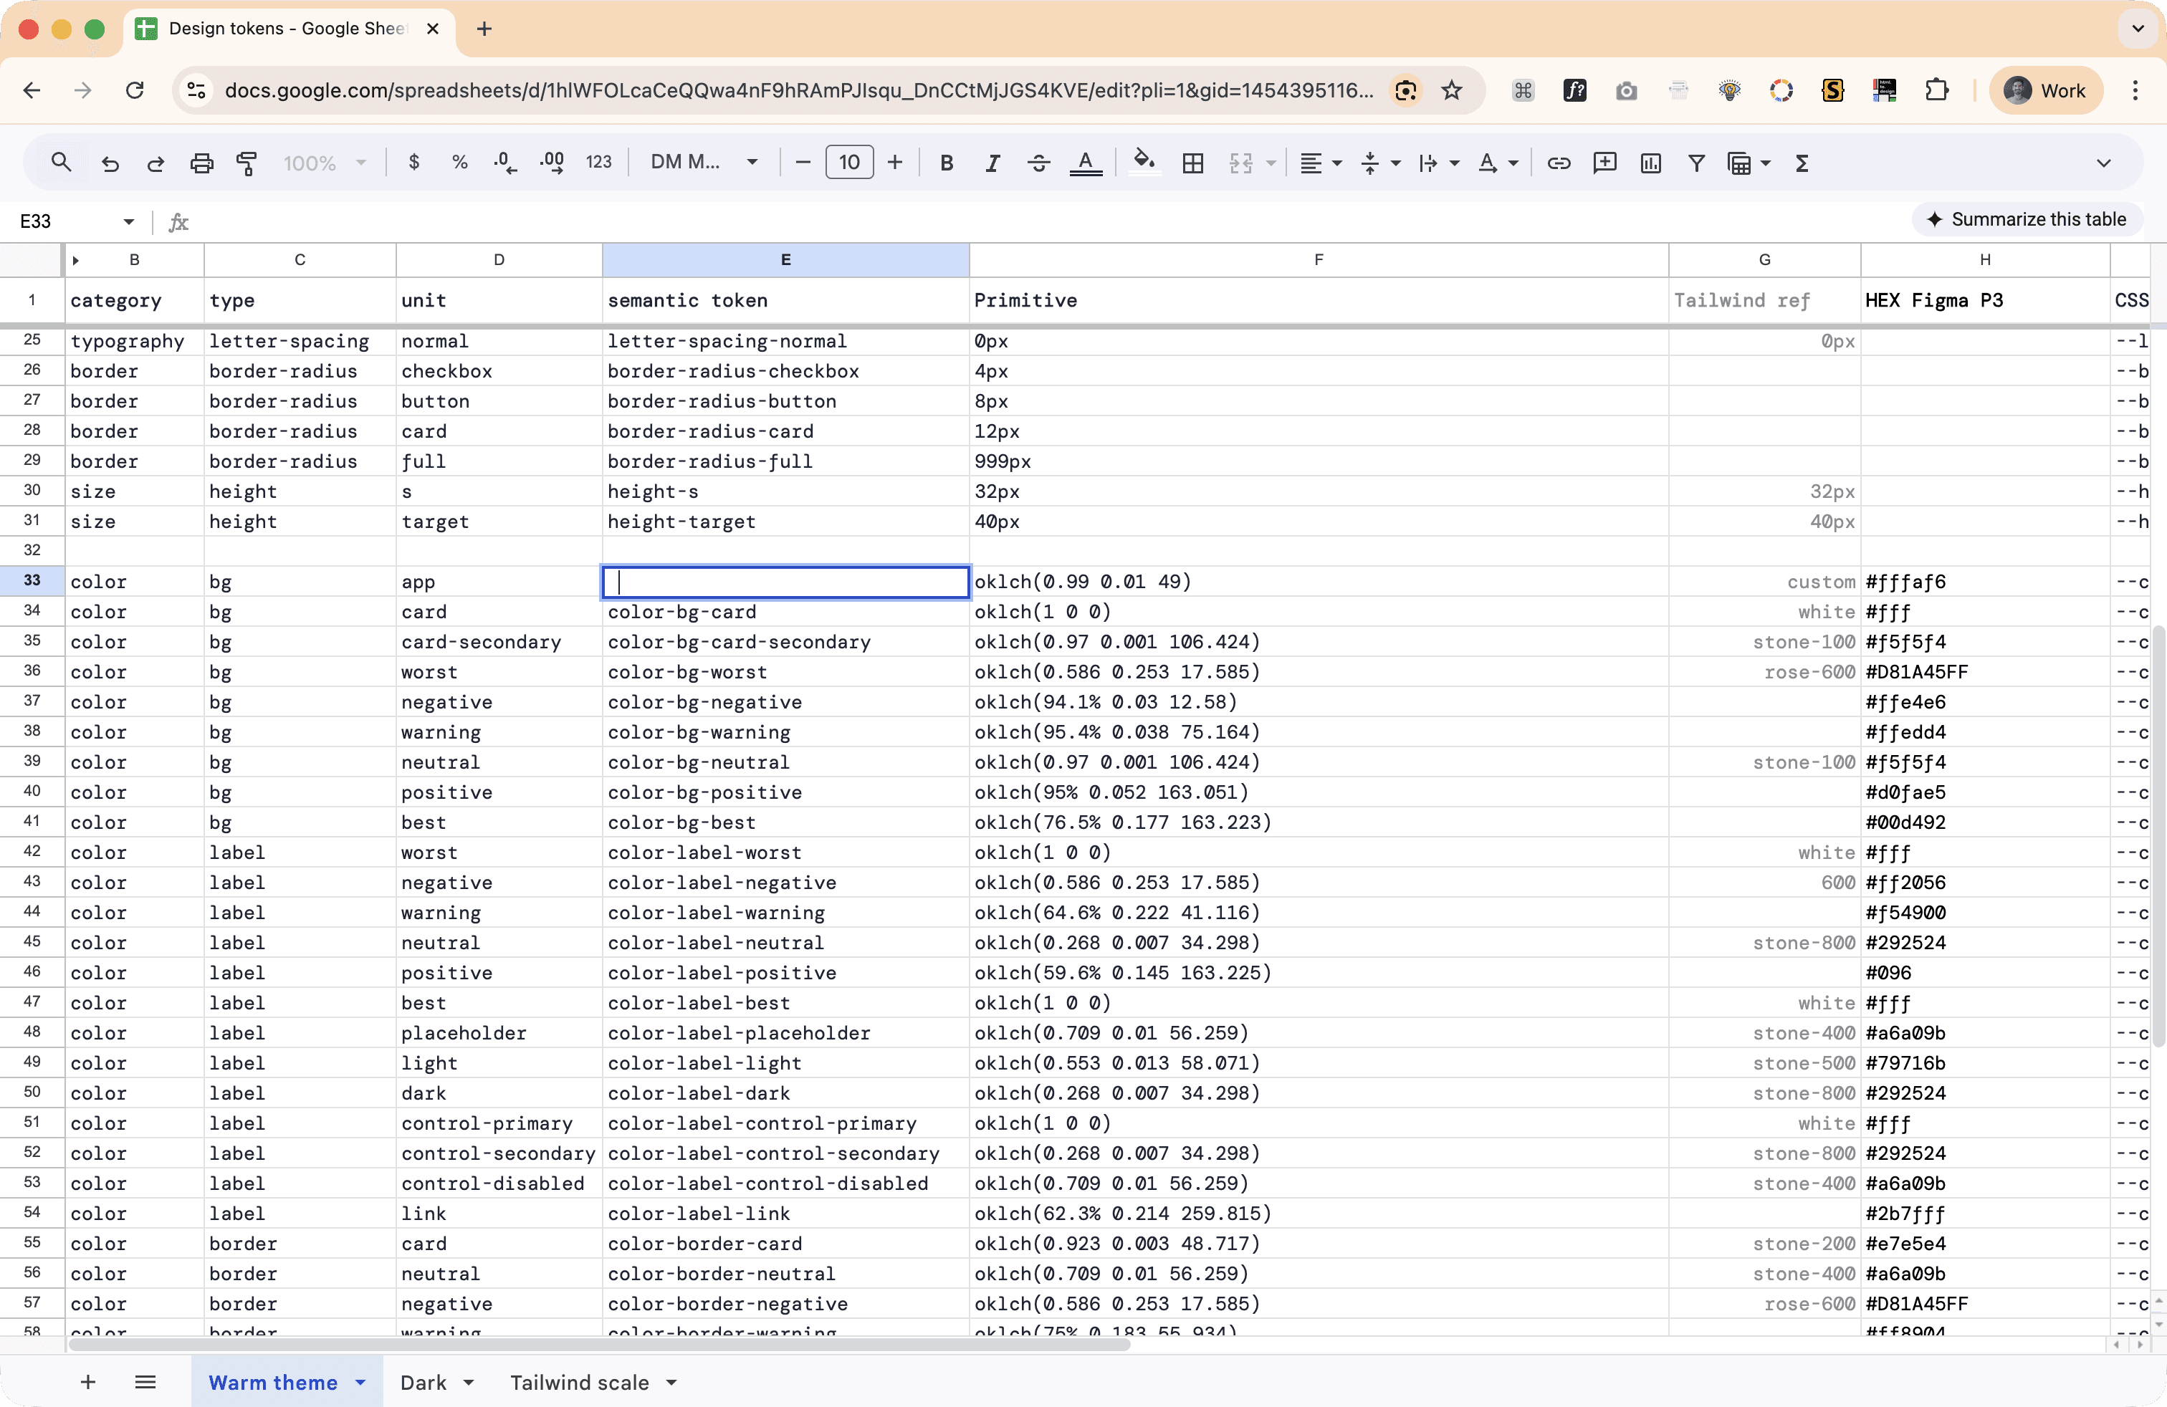Toggle bold formatting
2167x1407 pixels.
pyautogui.click(x=947, y=163)
